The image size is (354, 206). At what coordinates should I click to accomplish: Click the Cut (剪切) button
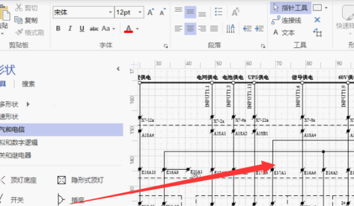27,8
